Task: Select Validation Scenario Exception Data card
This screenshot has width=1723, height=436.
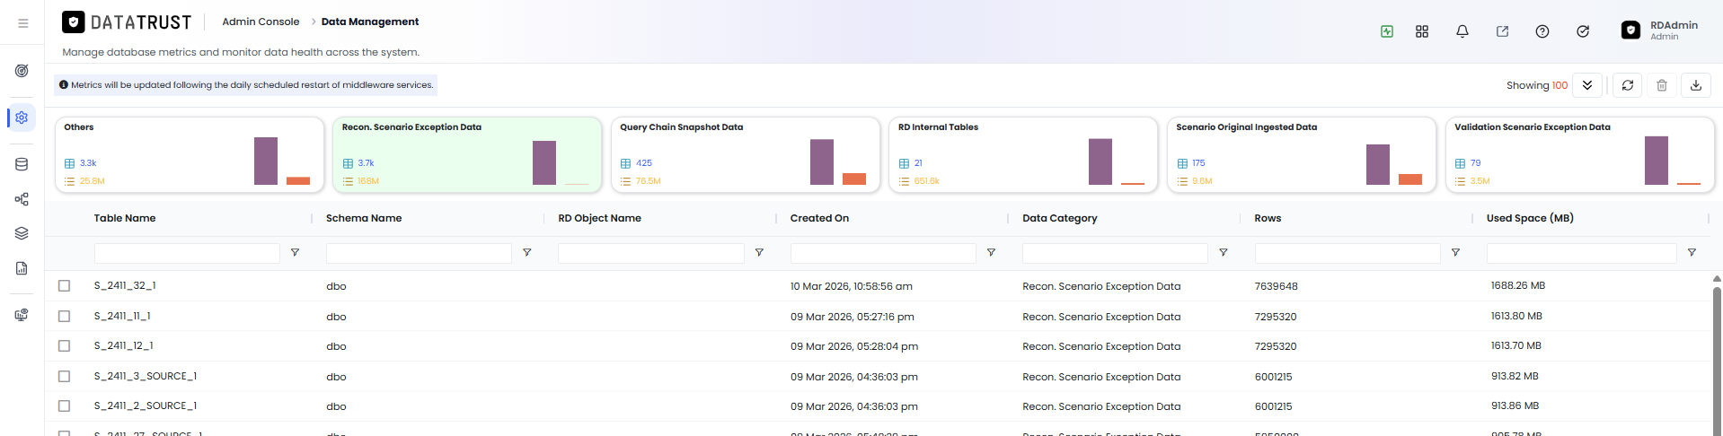Action: pos(1579,154)
